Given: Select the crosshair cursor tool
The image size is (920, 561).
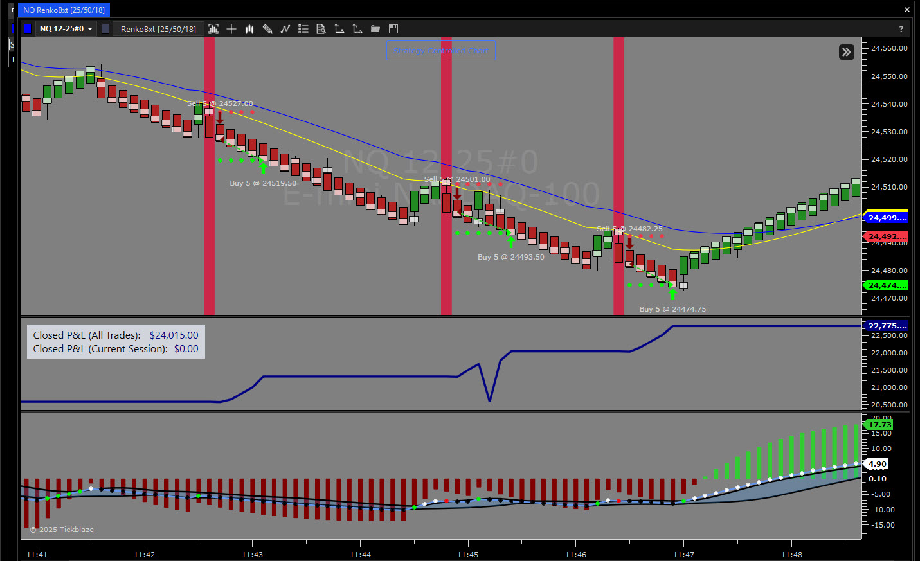Looking at the screenshot, I should [231, 29].
